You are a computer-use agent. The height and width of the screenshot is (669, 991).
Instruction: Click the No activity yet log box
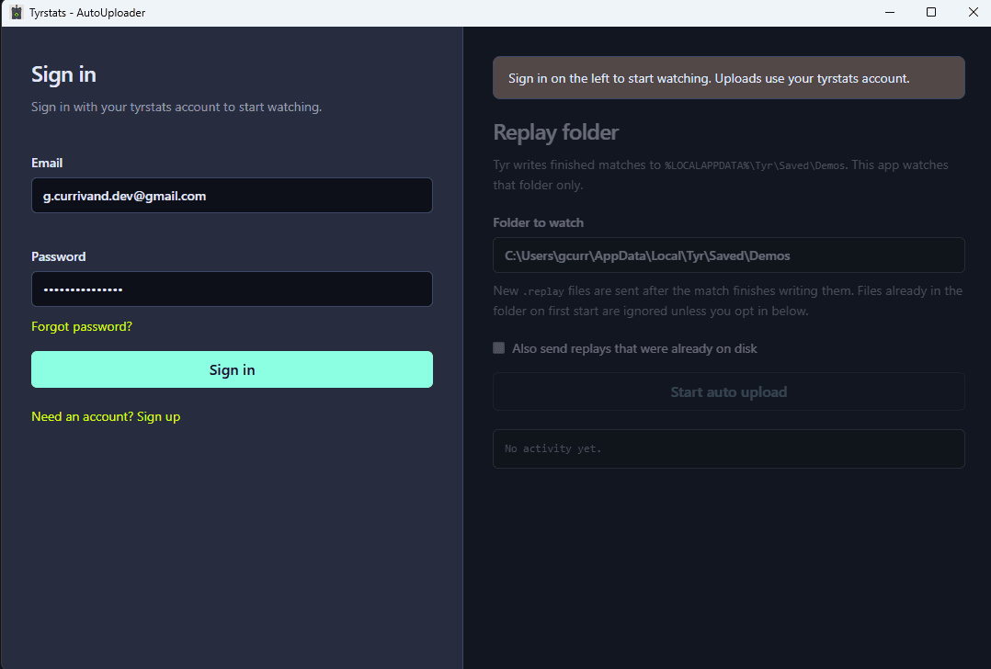tap(729, 449)
